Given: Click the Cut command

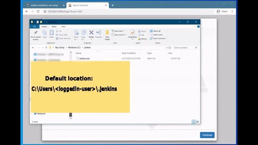Looking at the screenshot, I should [59, 31].
